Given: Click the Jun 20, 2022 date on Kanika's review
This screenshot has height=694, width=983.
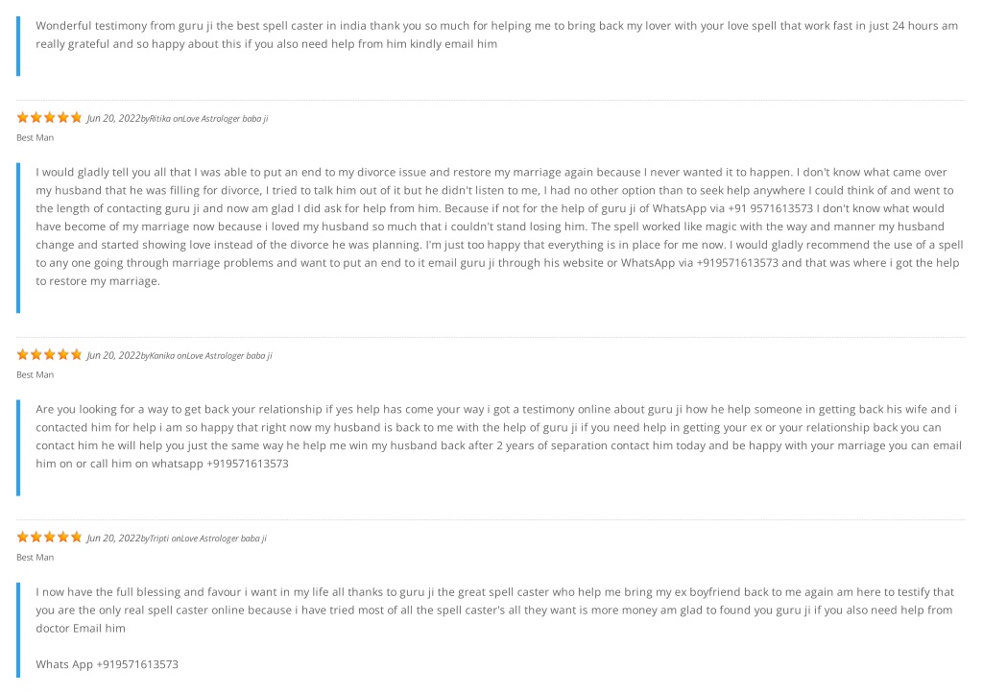Looking at the screenshot, I should (x=113, y=355).
